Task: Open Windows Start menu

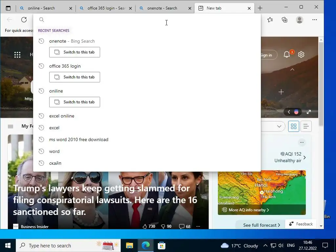Action: 8,245
